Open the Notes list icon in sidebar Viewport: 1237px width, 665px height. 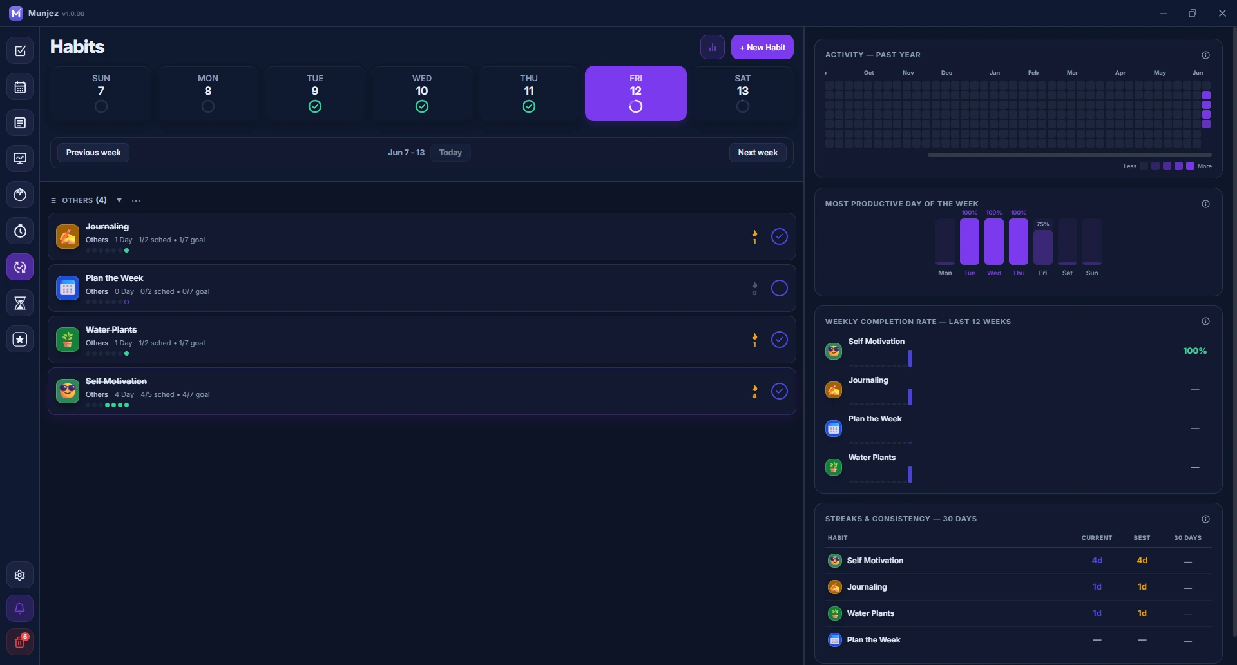click(20, 123)
